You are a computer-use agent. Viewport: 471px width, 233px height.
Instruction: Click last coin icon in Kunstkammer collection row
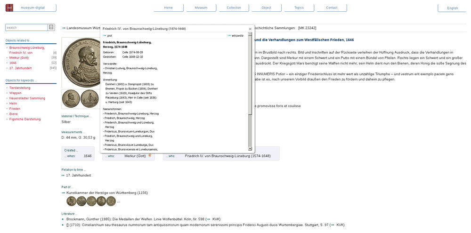pyautogui.click(x=111, y=201)
